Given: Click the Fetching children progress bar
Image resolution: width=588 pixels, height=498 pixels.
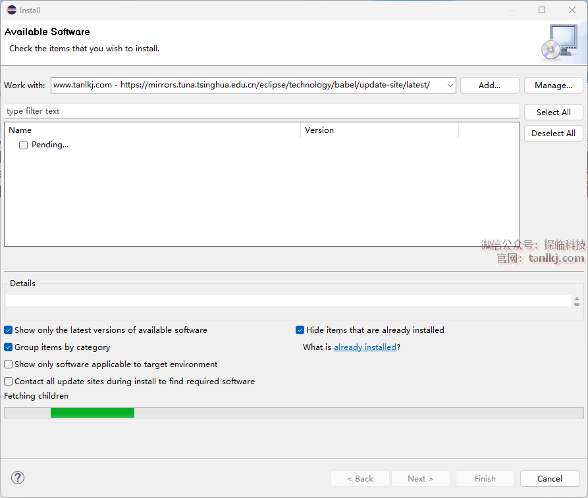Looking at the screenshot, I should click(294, 412).
